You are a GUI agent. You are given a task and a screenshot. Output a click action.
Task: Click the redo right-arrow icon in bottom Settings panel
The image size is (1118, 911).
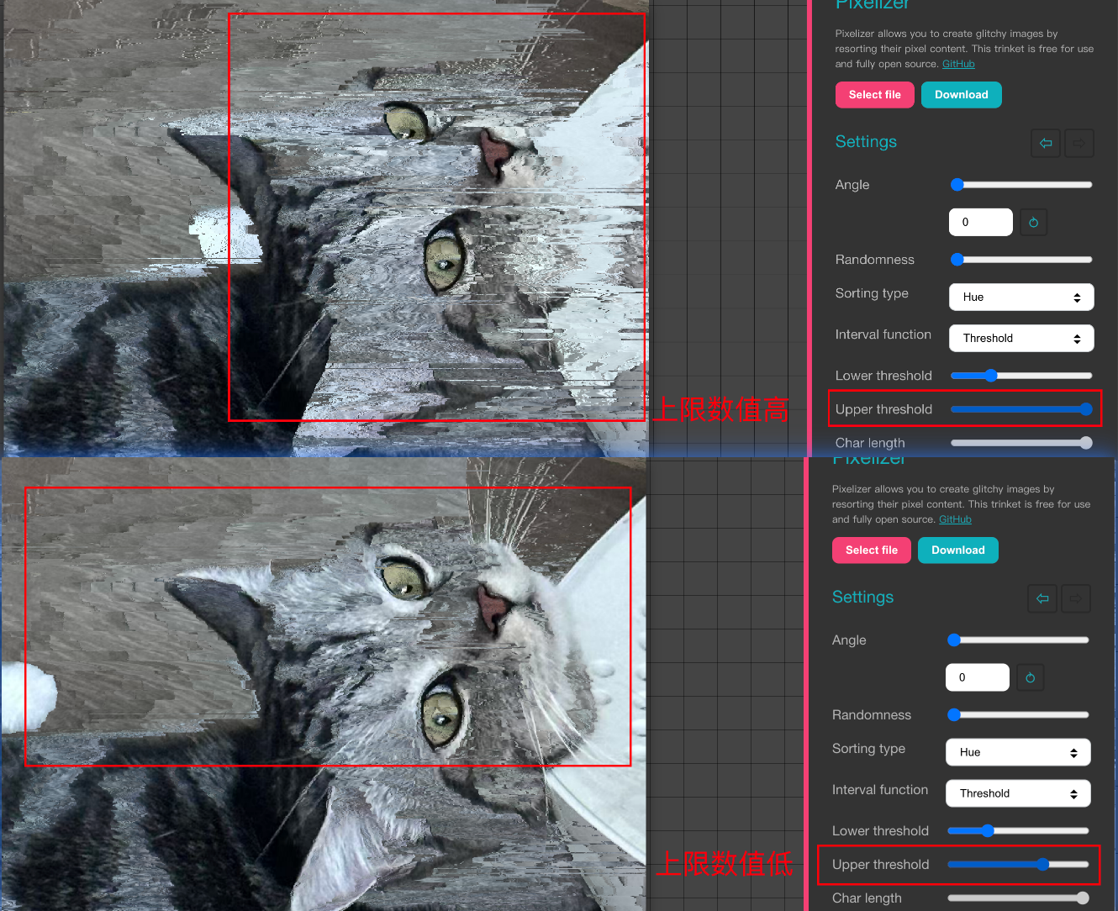[1076, 598]
